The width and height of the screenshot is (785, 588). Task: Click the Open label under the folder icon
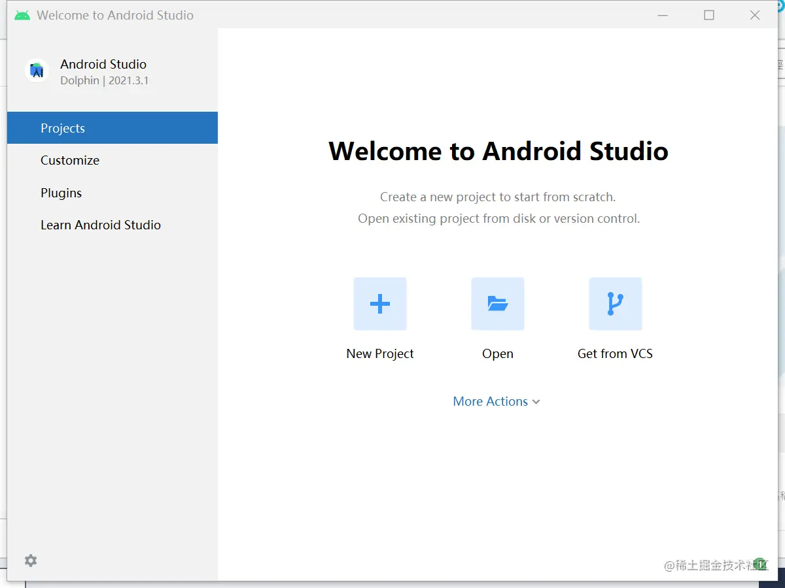pos(498,353)
